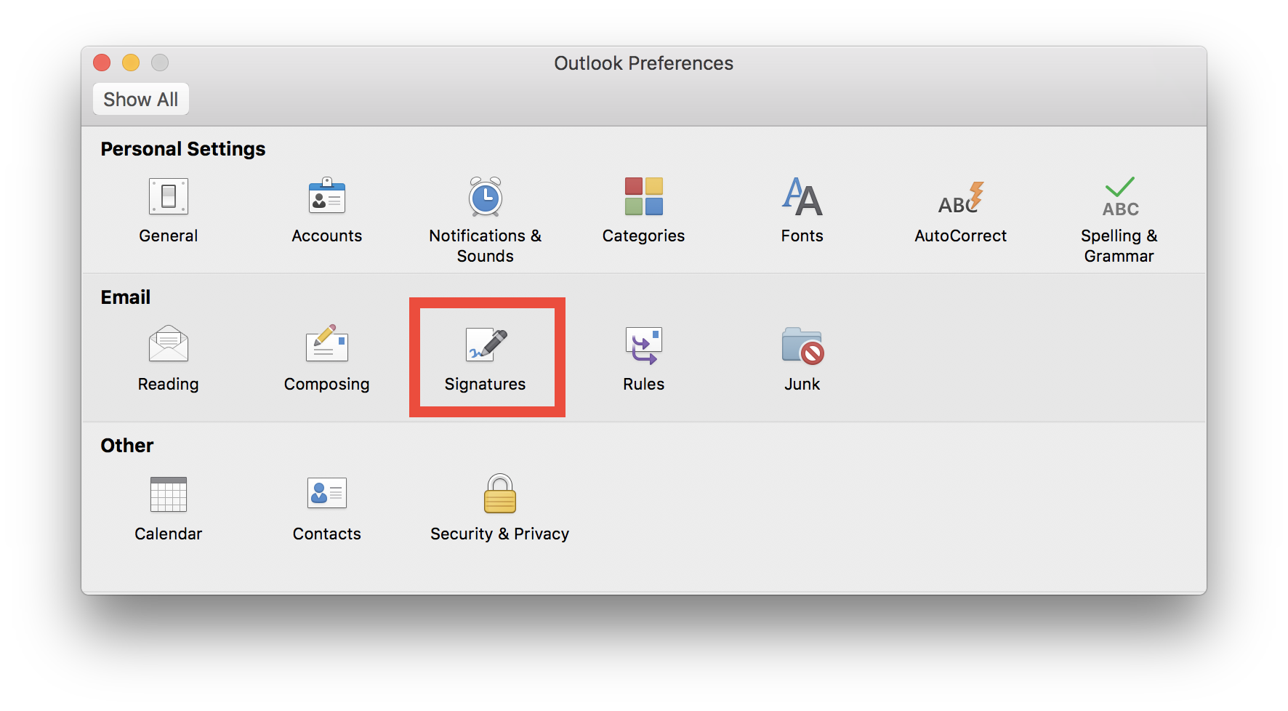Click the Signatures label text
Screen dimensions: 1288x711
[485, 384]
